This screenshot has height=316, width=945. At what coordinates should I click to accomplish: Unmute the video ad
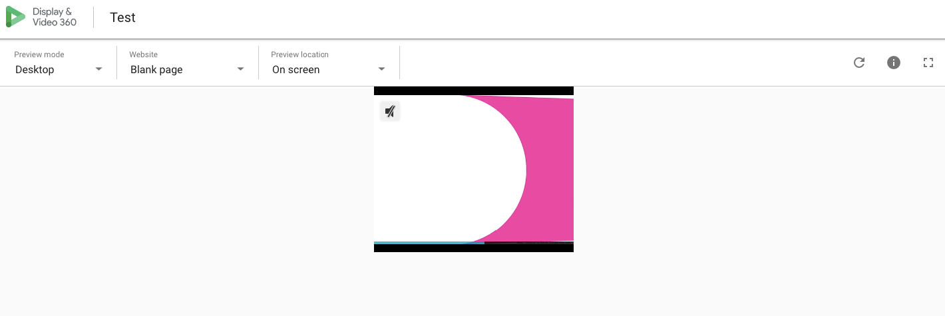(390, 111)
